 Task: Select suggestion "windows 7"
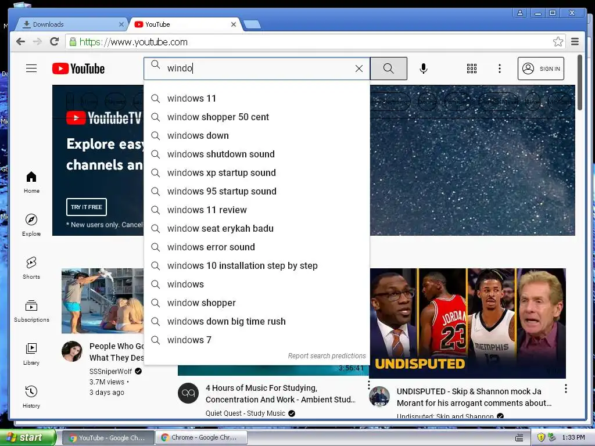tap(257, 340)
